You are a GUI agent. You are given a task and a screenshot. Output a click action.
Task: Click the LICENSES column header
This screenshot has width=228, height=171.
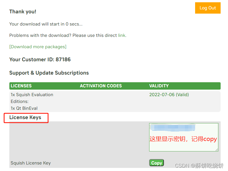point(21,86)
